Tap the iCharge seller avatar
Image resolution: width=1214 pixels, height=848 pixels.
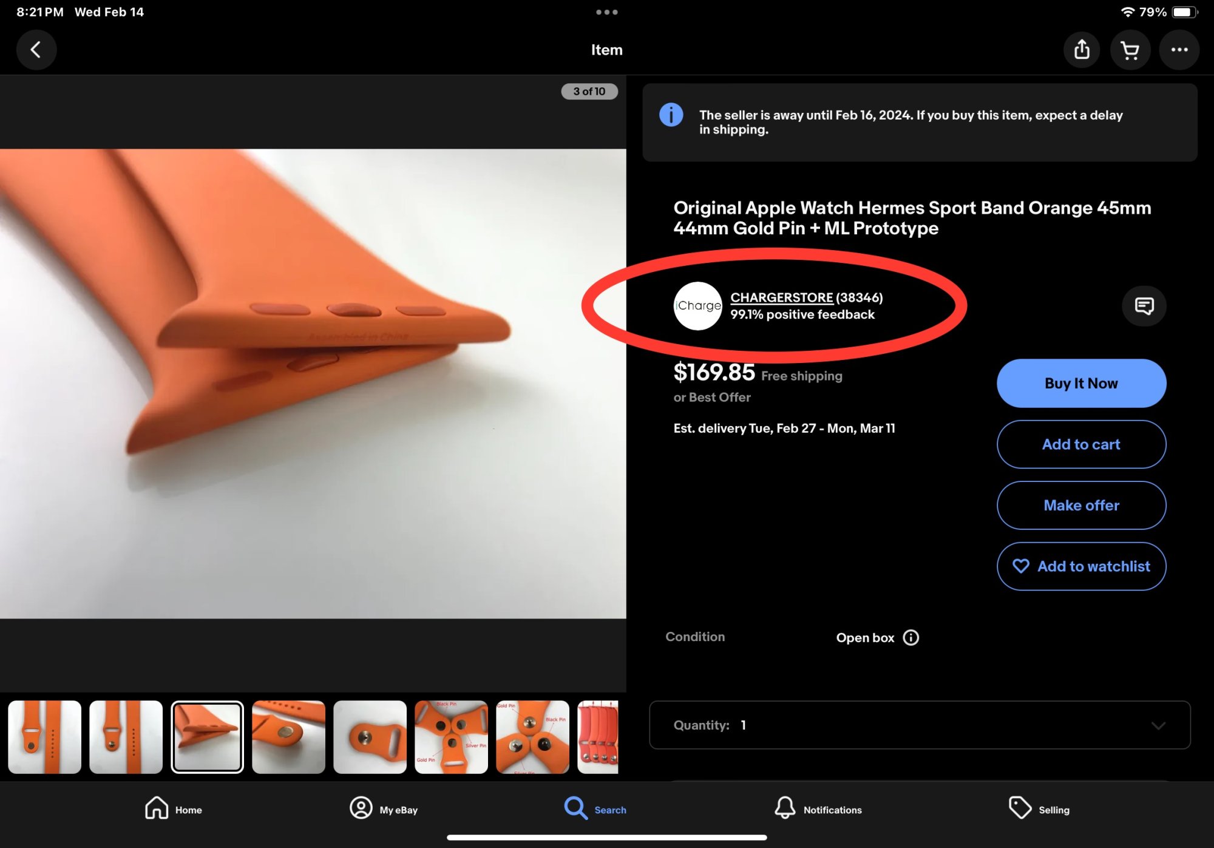[x=697, y=305]
